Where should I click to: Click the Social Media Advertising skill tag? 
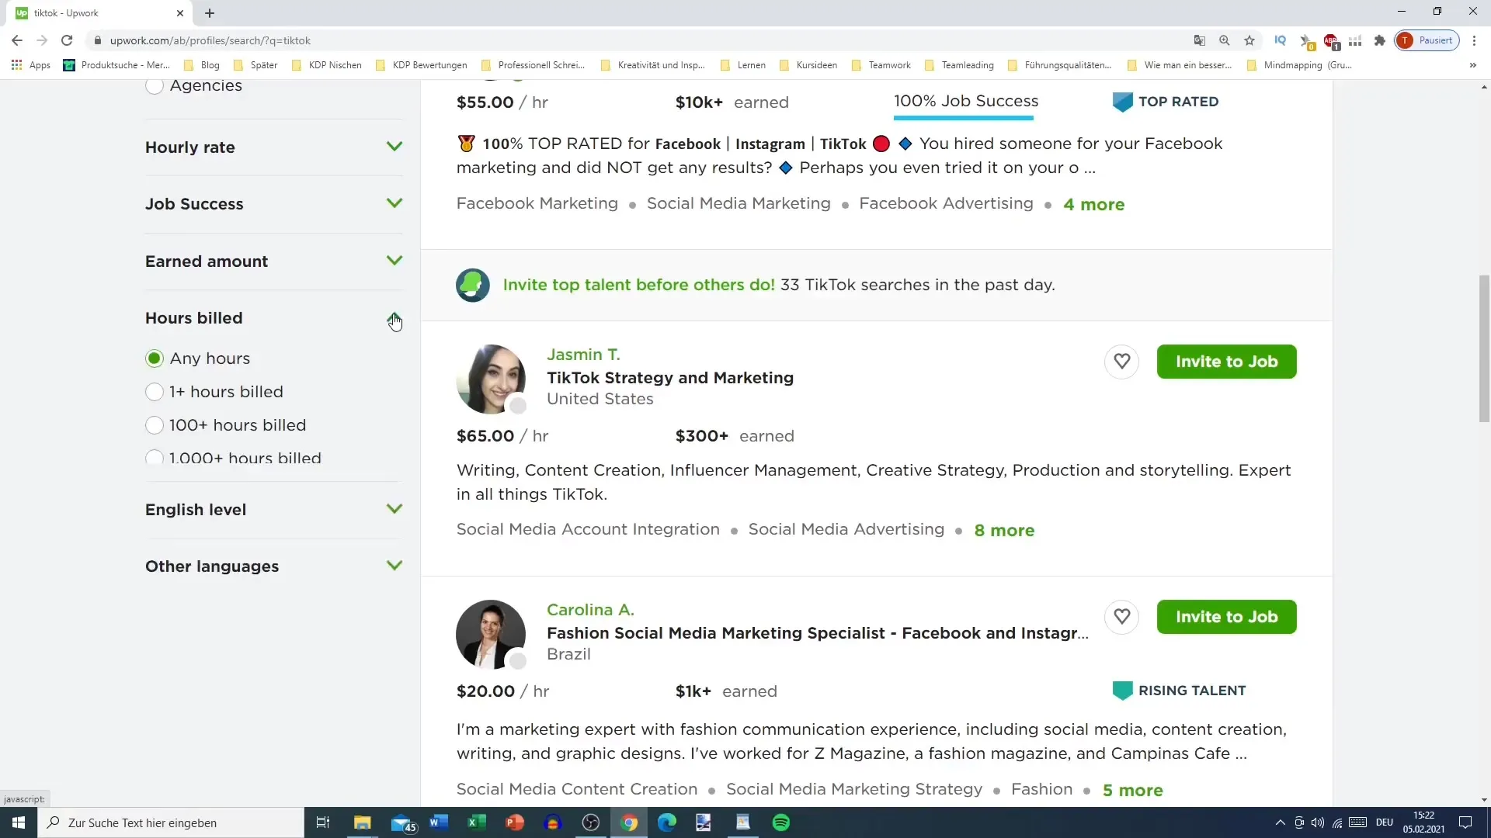[x=846, y=529]
